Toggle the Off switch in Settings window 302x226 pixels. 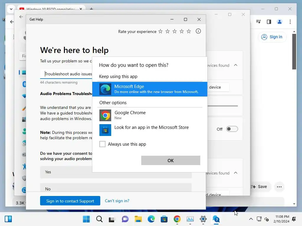pyautogui.click(x=232, y=129)
